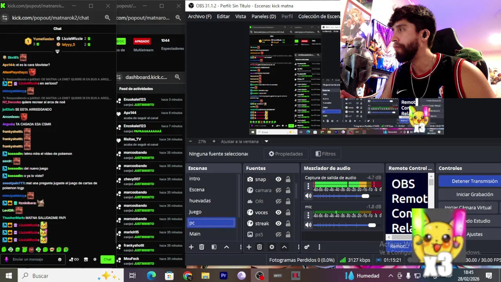Show the camara source with its eye
This screenshot has height=282, width=501.
pyautogui.click(x=278, y=190)
